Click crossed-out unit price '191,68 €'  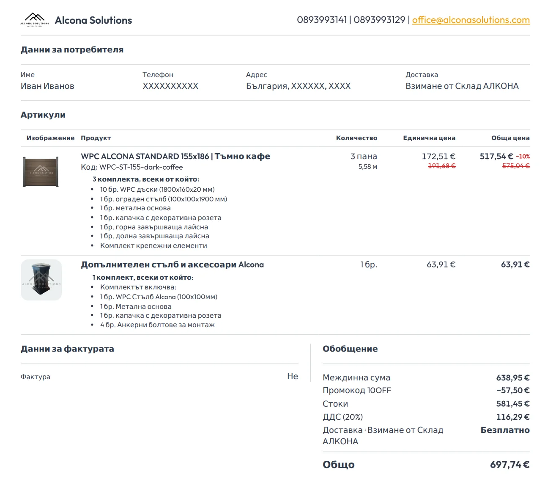click(x=441, y=166)
